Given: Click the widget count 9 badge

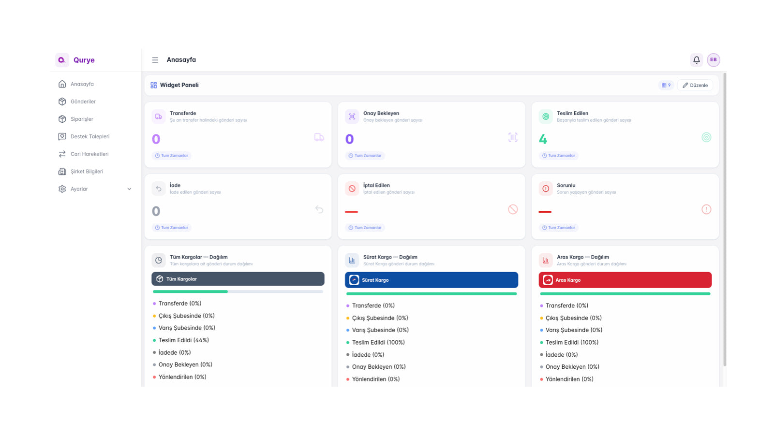Looking at the screenshot, I should (666, 85).
